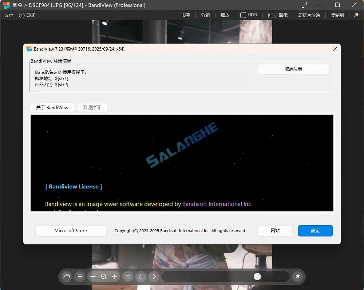The width and height of the screenshot is (364, 290).
Task: Open the thumbnail list view icon
Action: click(x=80, y=277)
